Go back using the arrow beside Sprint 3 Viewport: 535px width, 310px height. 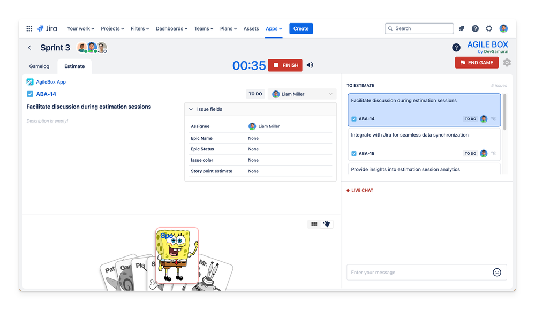29,48
